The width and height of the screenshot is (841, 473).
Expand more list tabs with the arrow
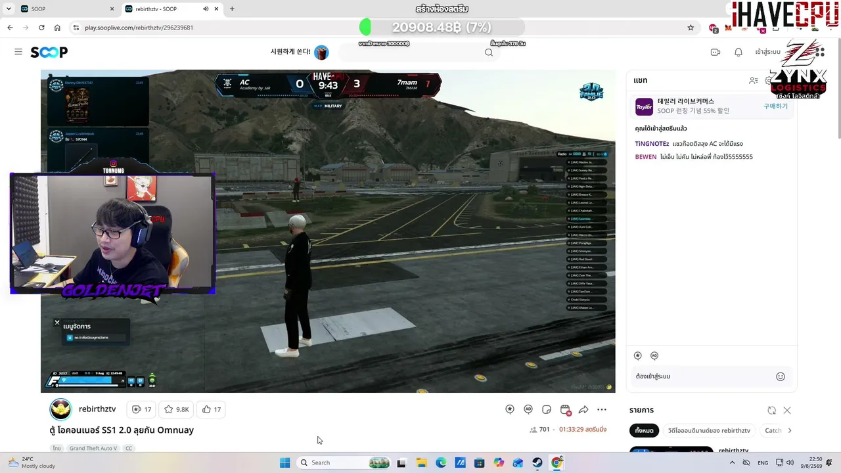(789, 430)
